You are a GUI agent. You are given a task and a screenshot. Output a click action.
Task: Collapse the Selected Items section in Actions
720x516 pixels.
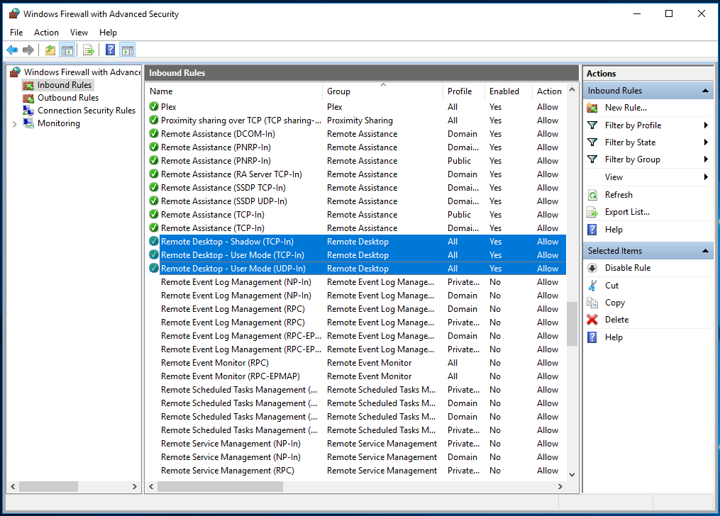tap(705, 251)
